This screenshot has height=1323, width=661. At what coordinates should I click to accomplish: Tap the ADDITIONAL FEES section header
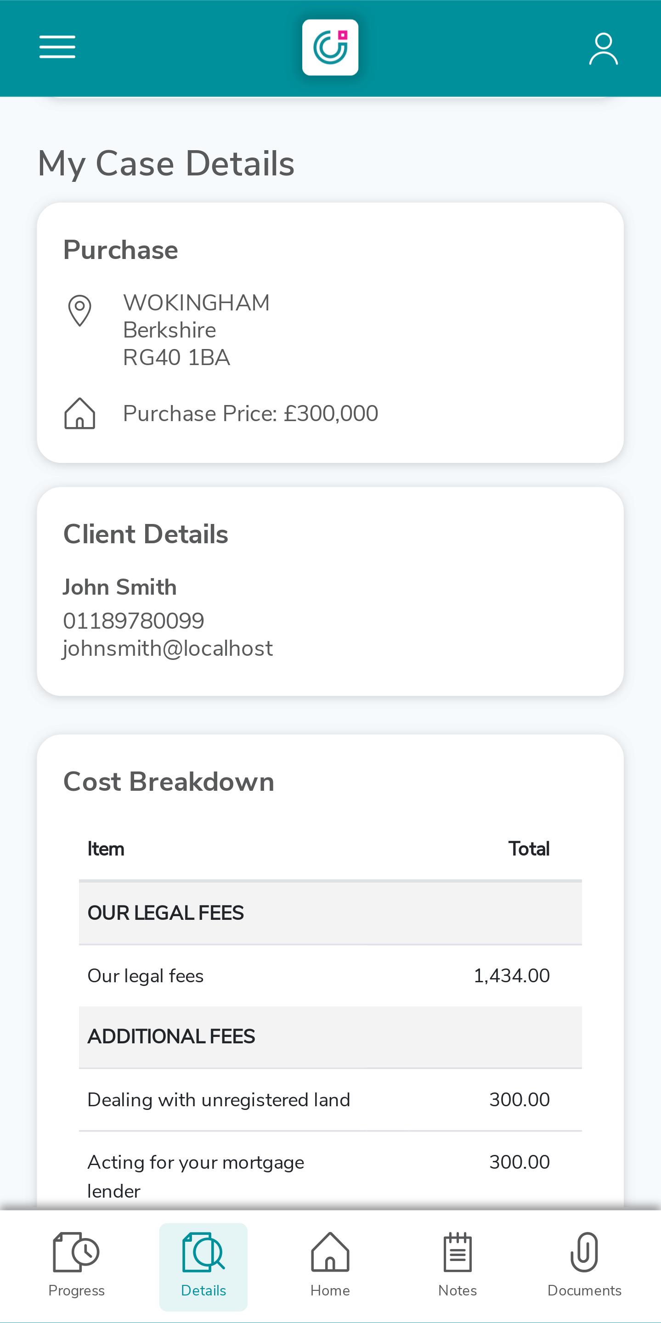point(330,1037)
